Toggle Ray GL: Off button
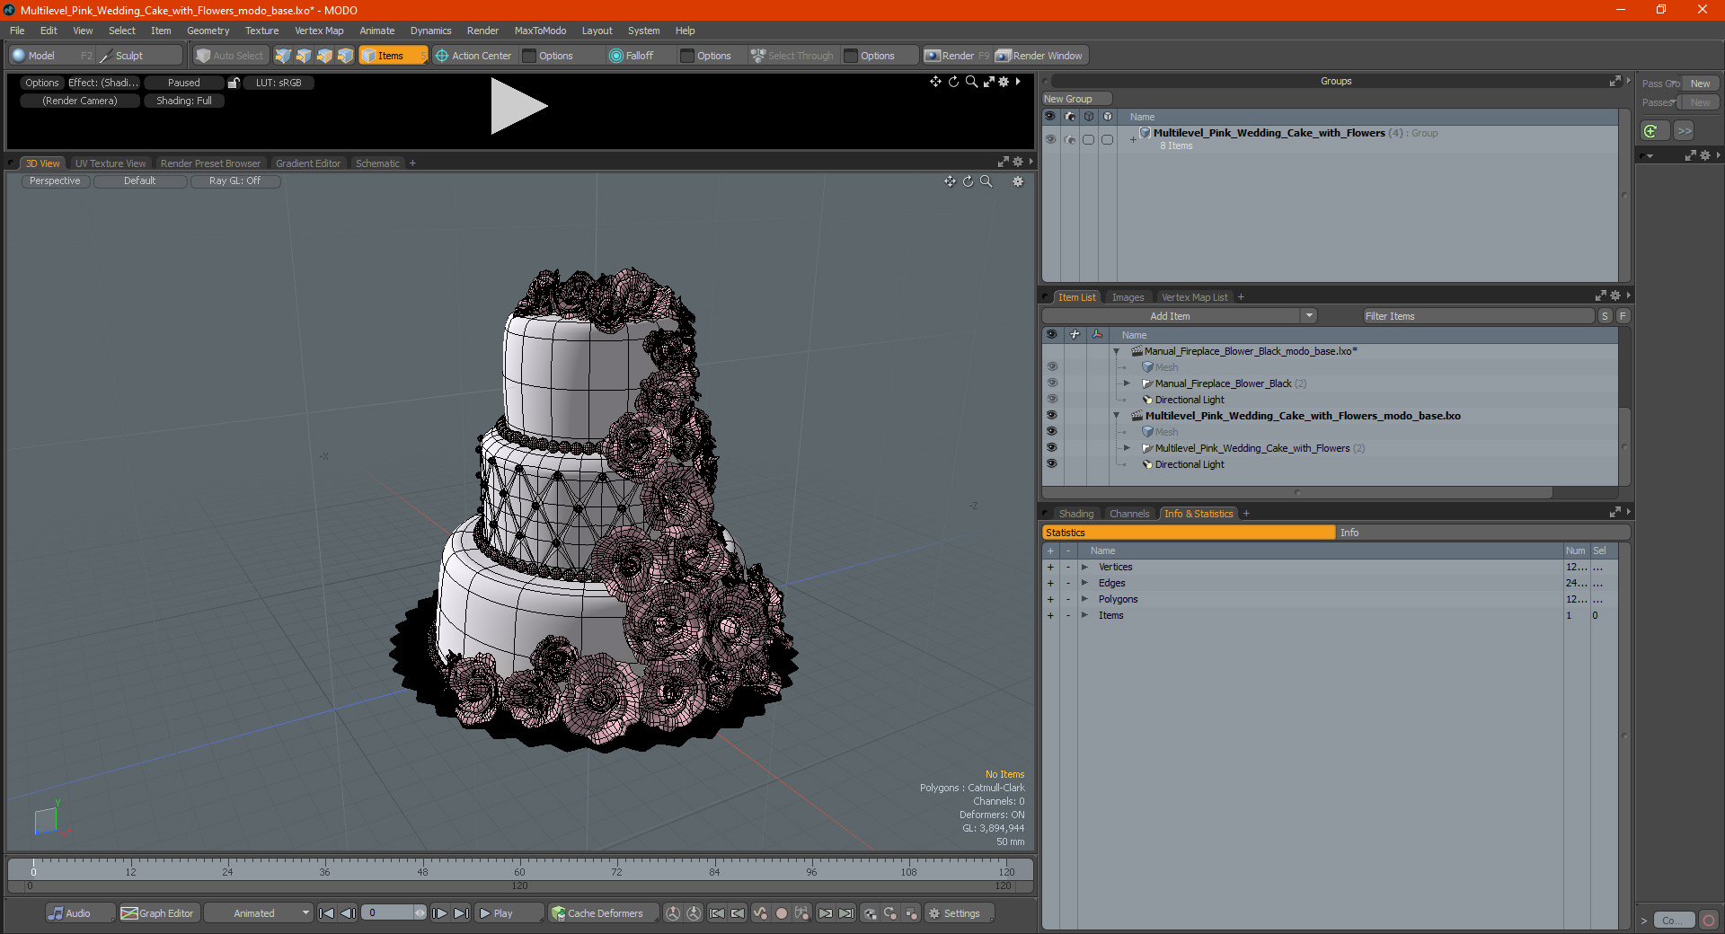This screenshot has width=1725, height=934. pyautogui.click(x=234, y=181)
